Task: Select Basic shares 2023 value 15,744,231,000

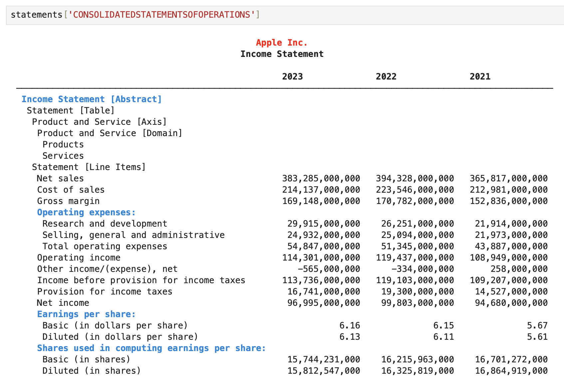Action: 324,359
